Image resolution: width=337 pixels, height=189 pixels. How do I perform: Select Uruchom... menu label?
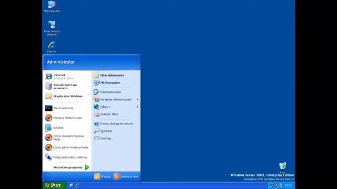[x=106, y=139]
